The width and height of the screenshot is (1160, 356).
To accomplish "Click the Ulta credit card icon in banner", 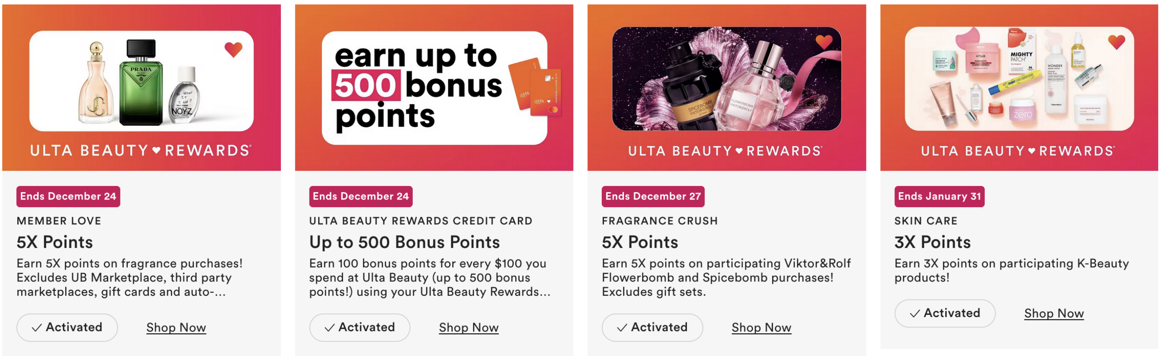I will click(x=536, y=86).
